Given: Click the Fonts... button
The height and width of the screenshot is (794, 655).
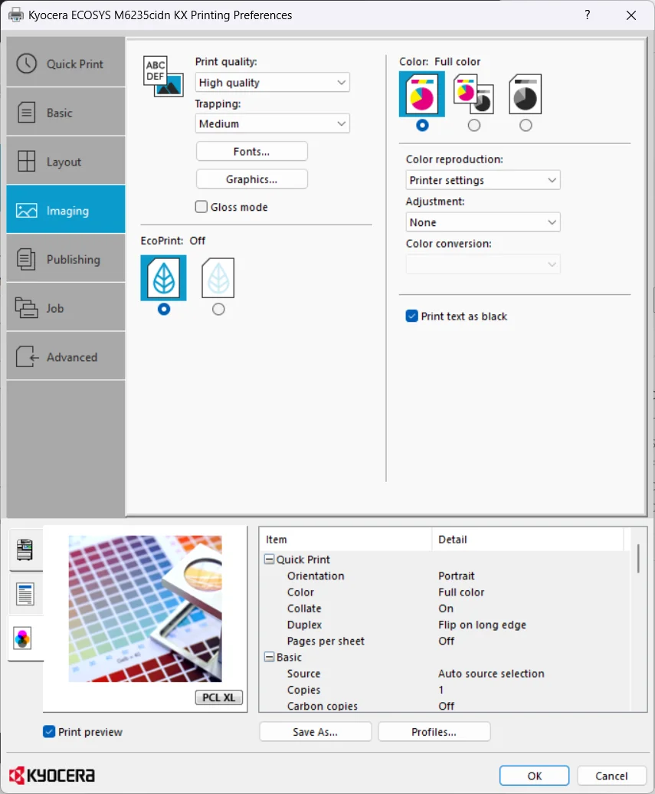Looking at the screenshot, I should [x=251, y=152].
